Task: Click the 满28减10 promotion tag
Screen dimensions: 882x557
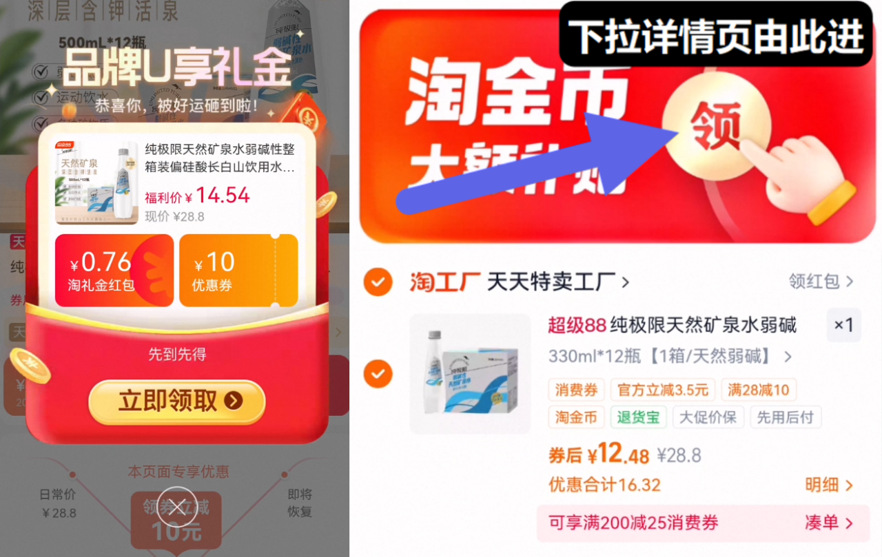Action: tap(759, 390)
